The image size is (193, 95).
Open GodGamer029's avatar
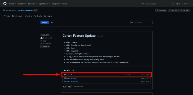[41, 38]
